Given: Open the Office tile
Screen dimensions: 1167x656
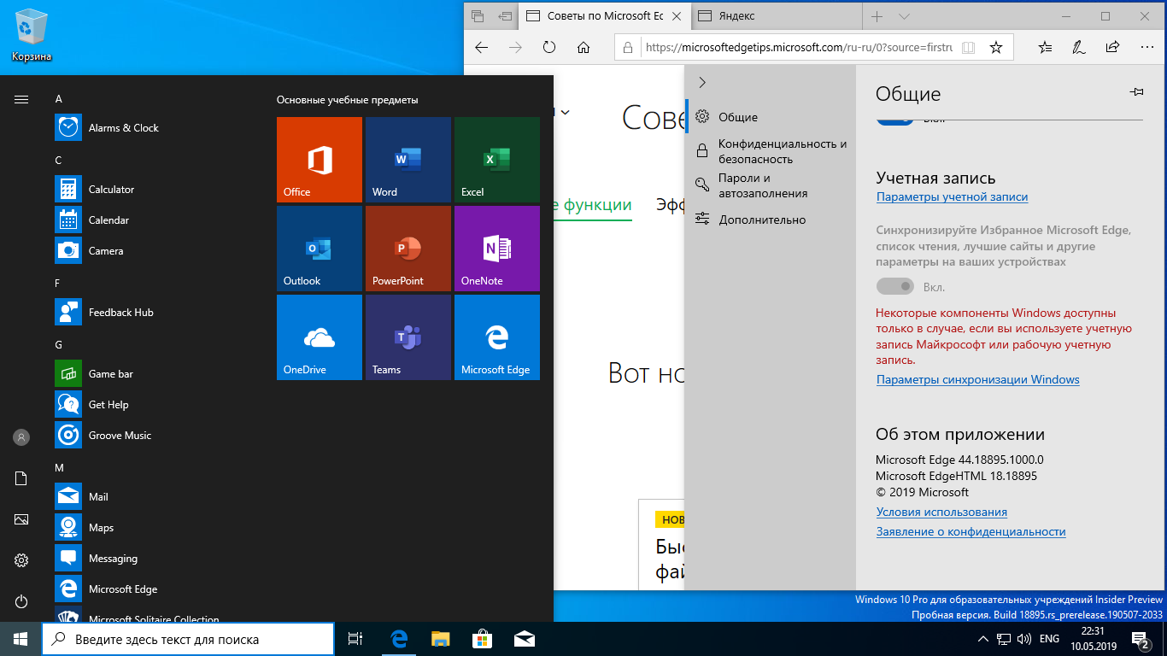Looking at the screenshot, I should 320,160.
